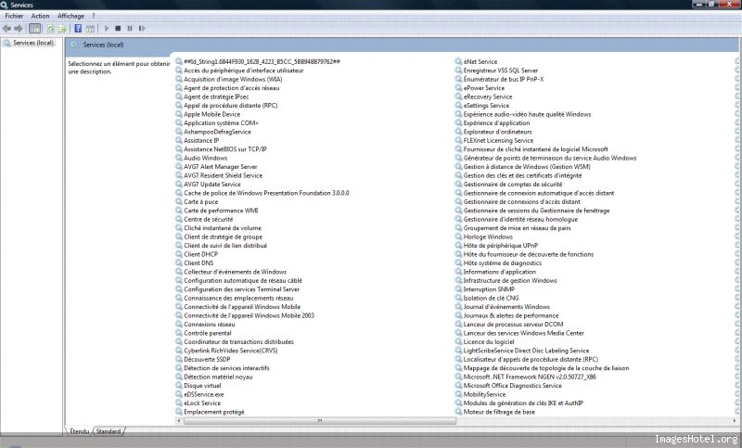742x448 pixels.
Task: Click the Stop service square icon
Action: (x=118, y=29)
